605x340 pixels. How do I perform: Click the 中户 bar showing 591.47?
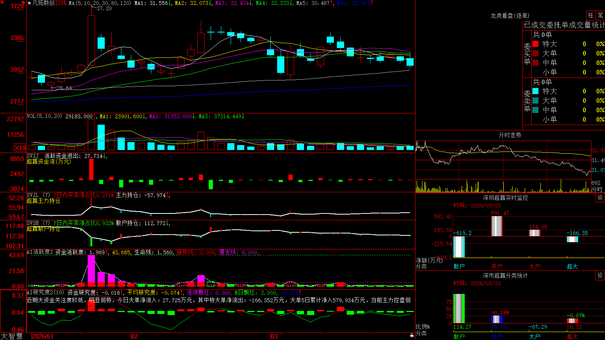(x=497, y=226)
